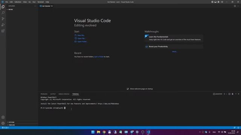241x135 pixels.
Task: Maximize the panel size chevron
Action: click(236, 94)
